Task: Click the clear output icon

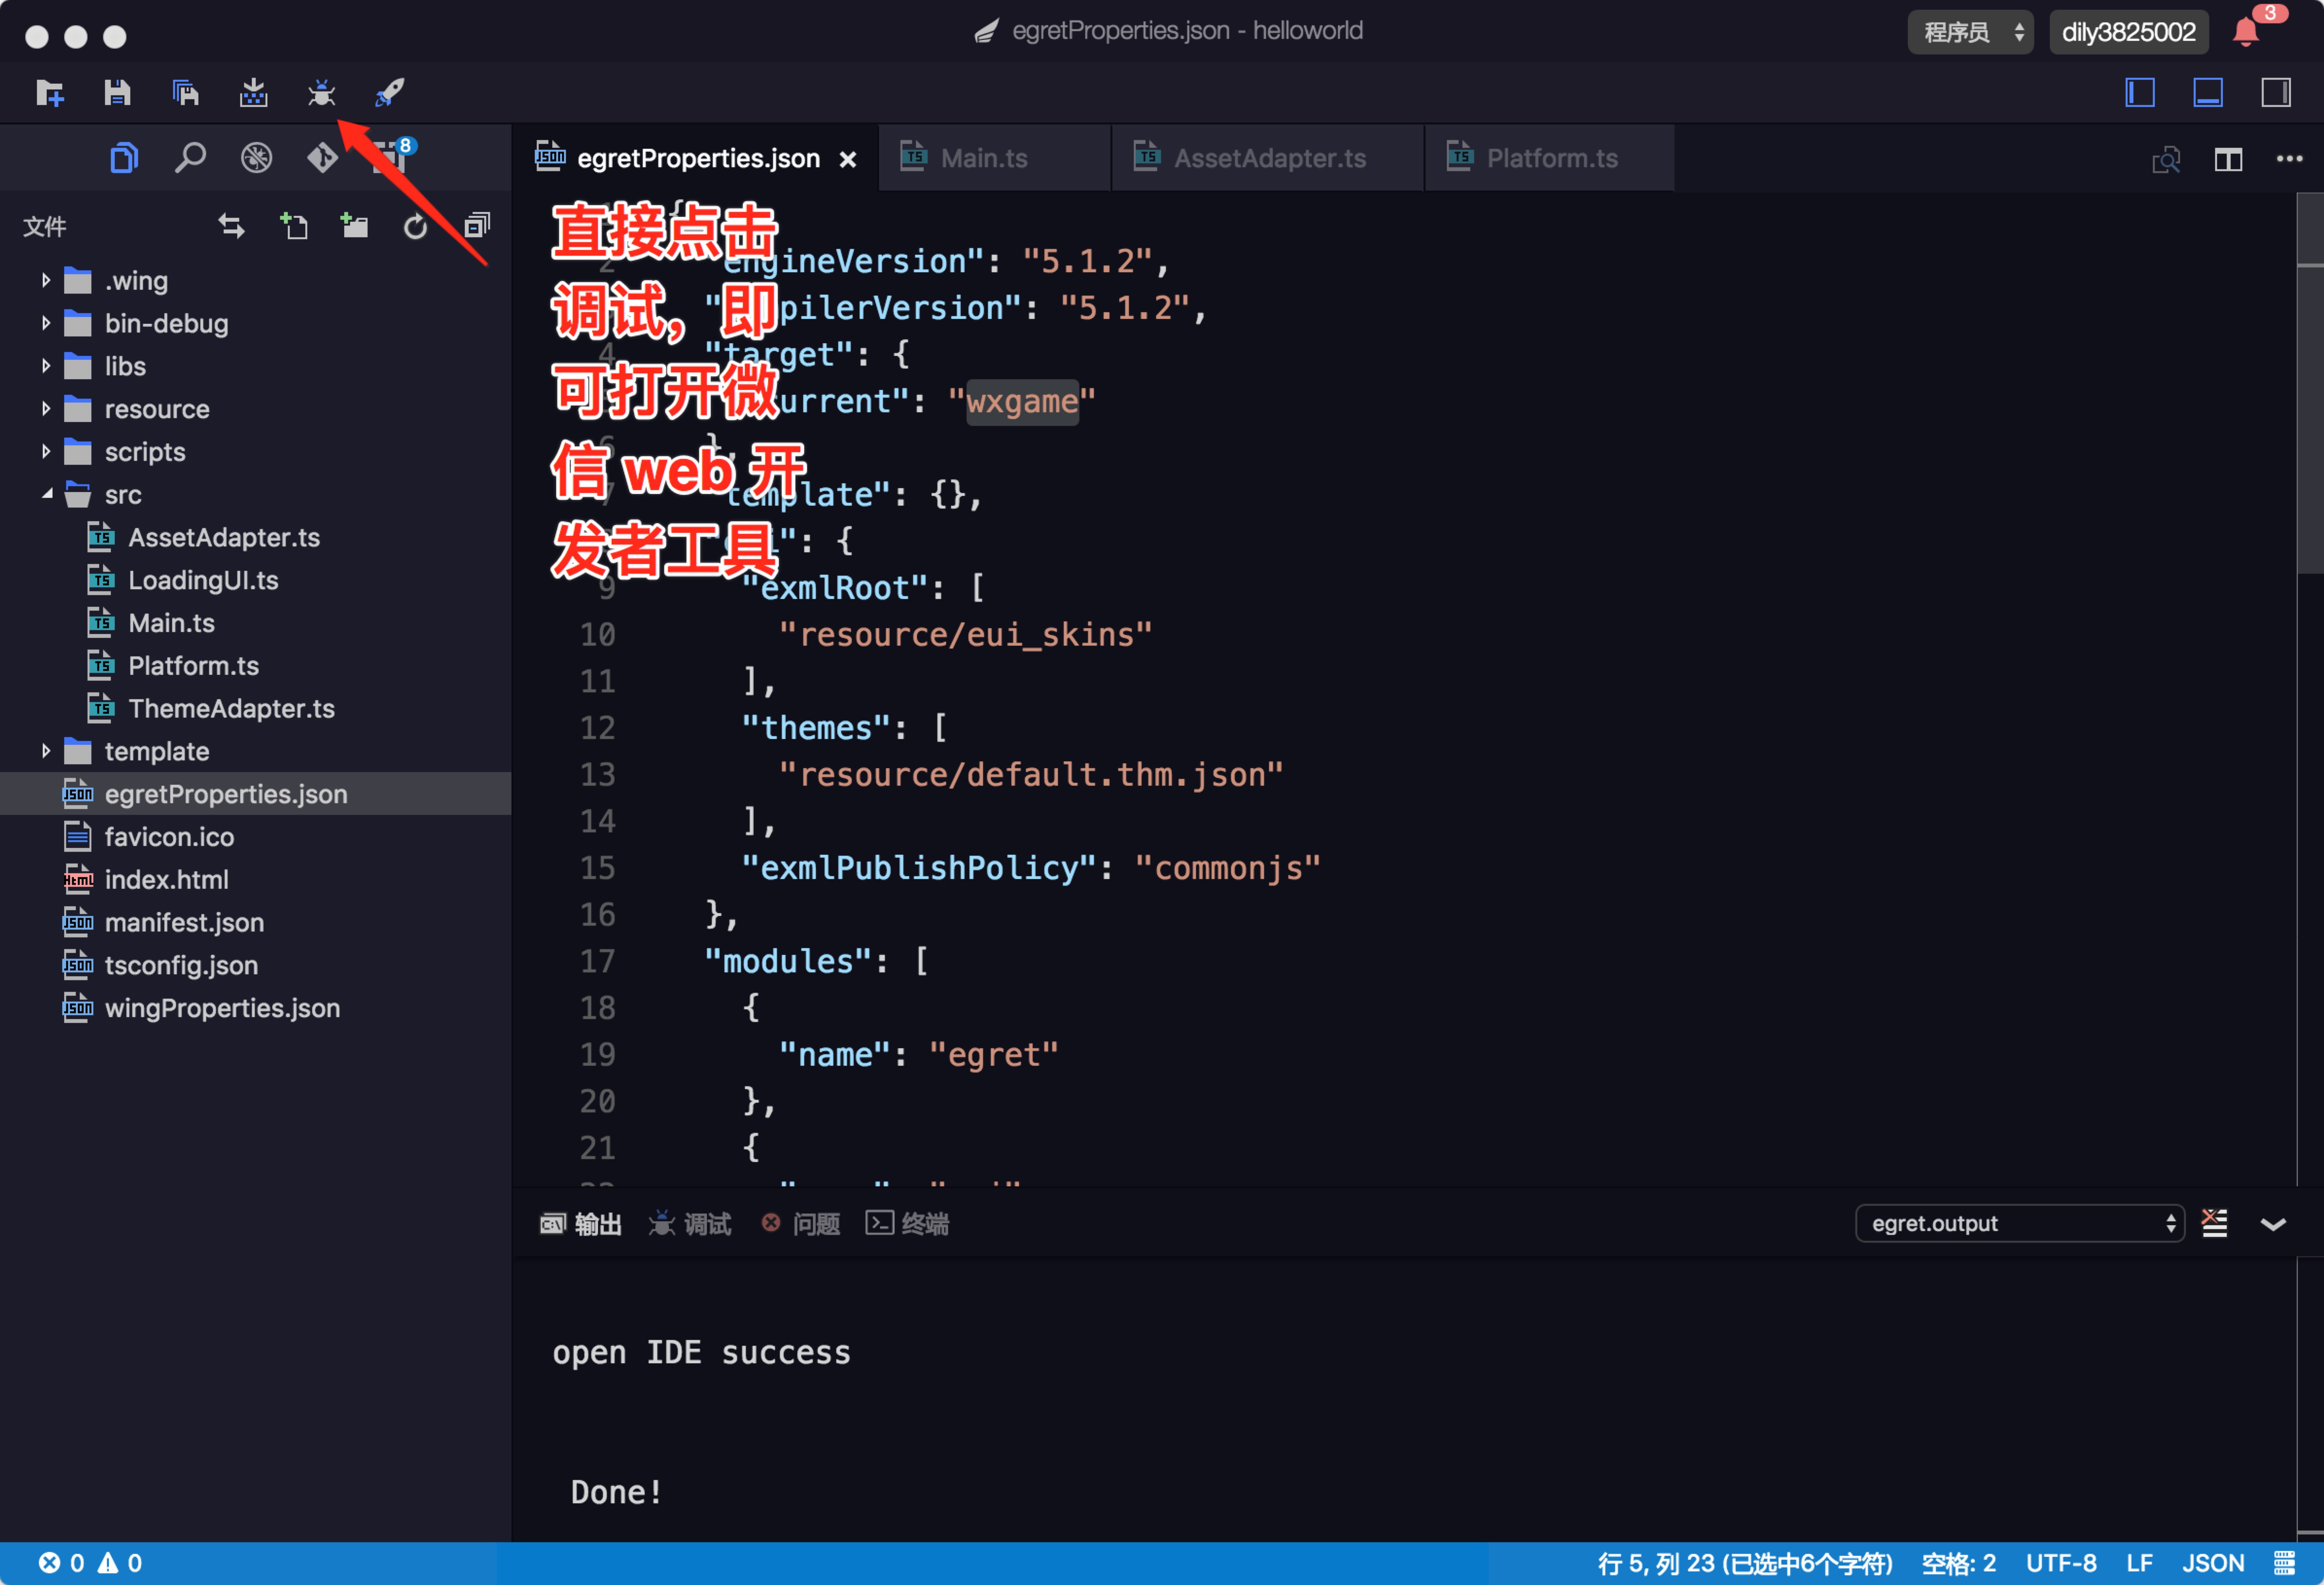Action: [x=2214, y=1223]
